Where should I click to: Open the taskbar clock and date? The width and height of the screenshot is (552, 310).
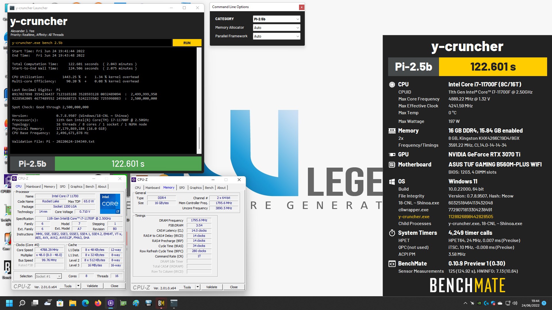[x=530, y=303]
